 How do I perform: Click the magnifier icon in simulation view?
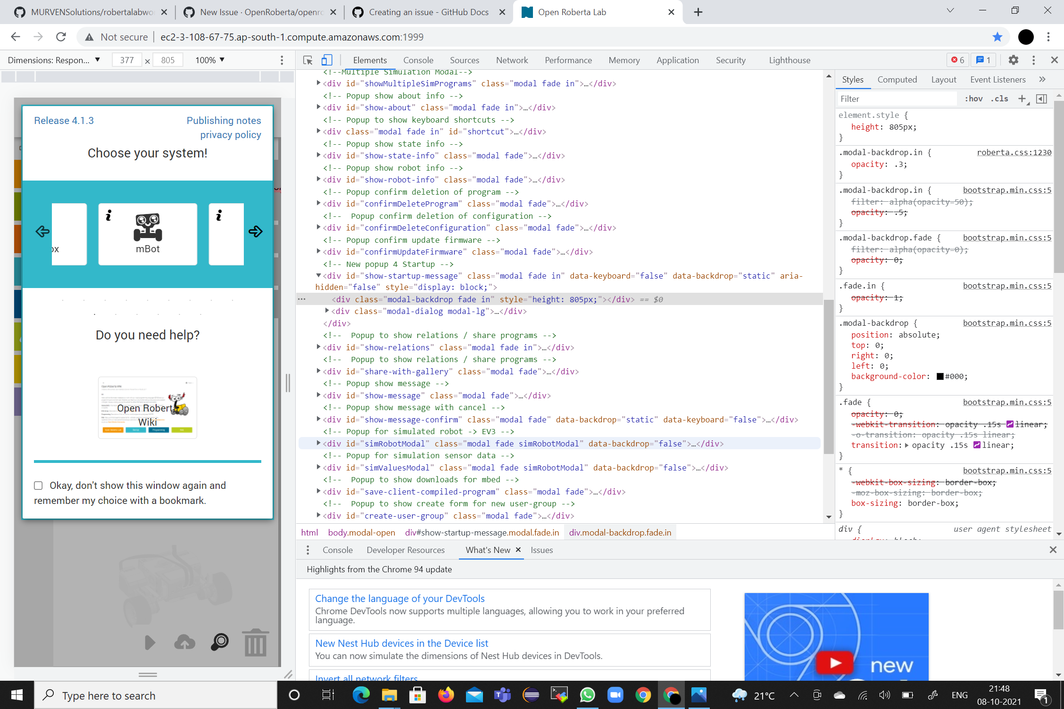click(x=219, y=642)
